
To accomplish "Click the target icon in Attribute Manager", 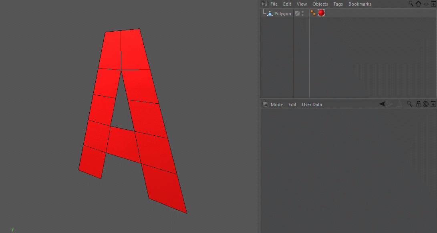I will (x=426, y=104).
